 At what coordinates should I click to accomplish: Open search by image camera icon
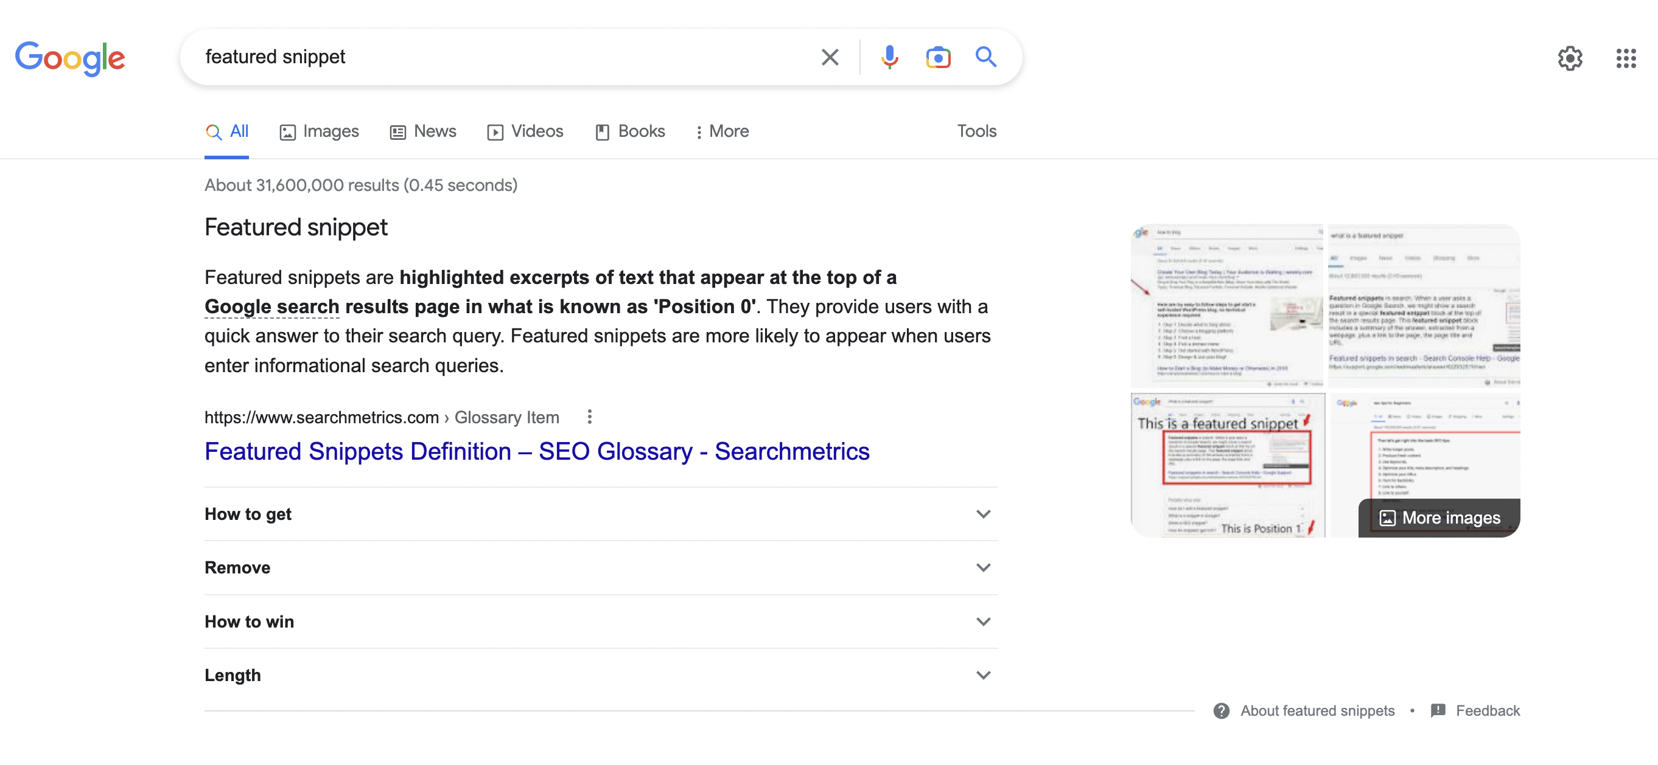click(x=938, y=57)
